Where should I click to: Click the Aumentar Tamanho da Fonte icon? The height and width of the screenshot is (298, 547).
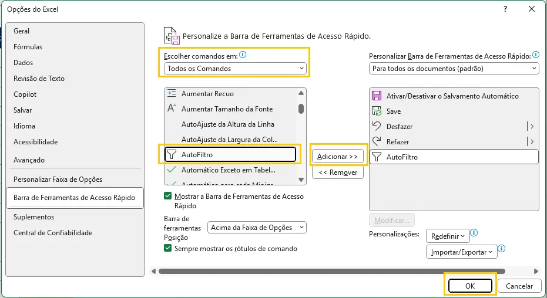[x=172, y=109]
